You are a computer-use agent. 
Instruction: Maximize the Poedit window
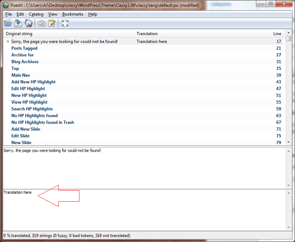coord(271,4)
